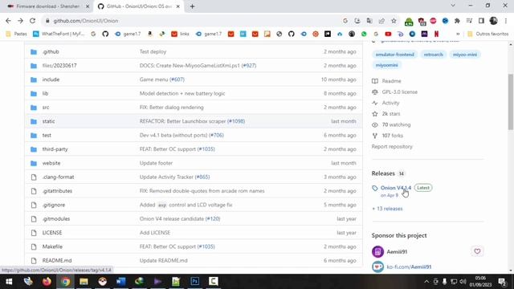Go forward using the browser forward arrow
Screen dimensions: 514x289
20,21
